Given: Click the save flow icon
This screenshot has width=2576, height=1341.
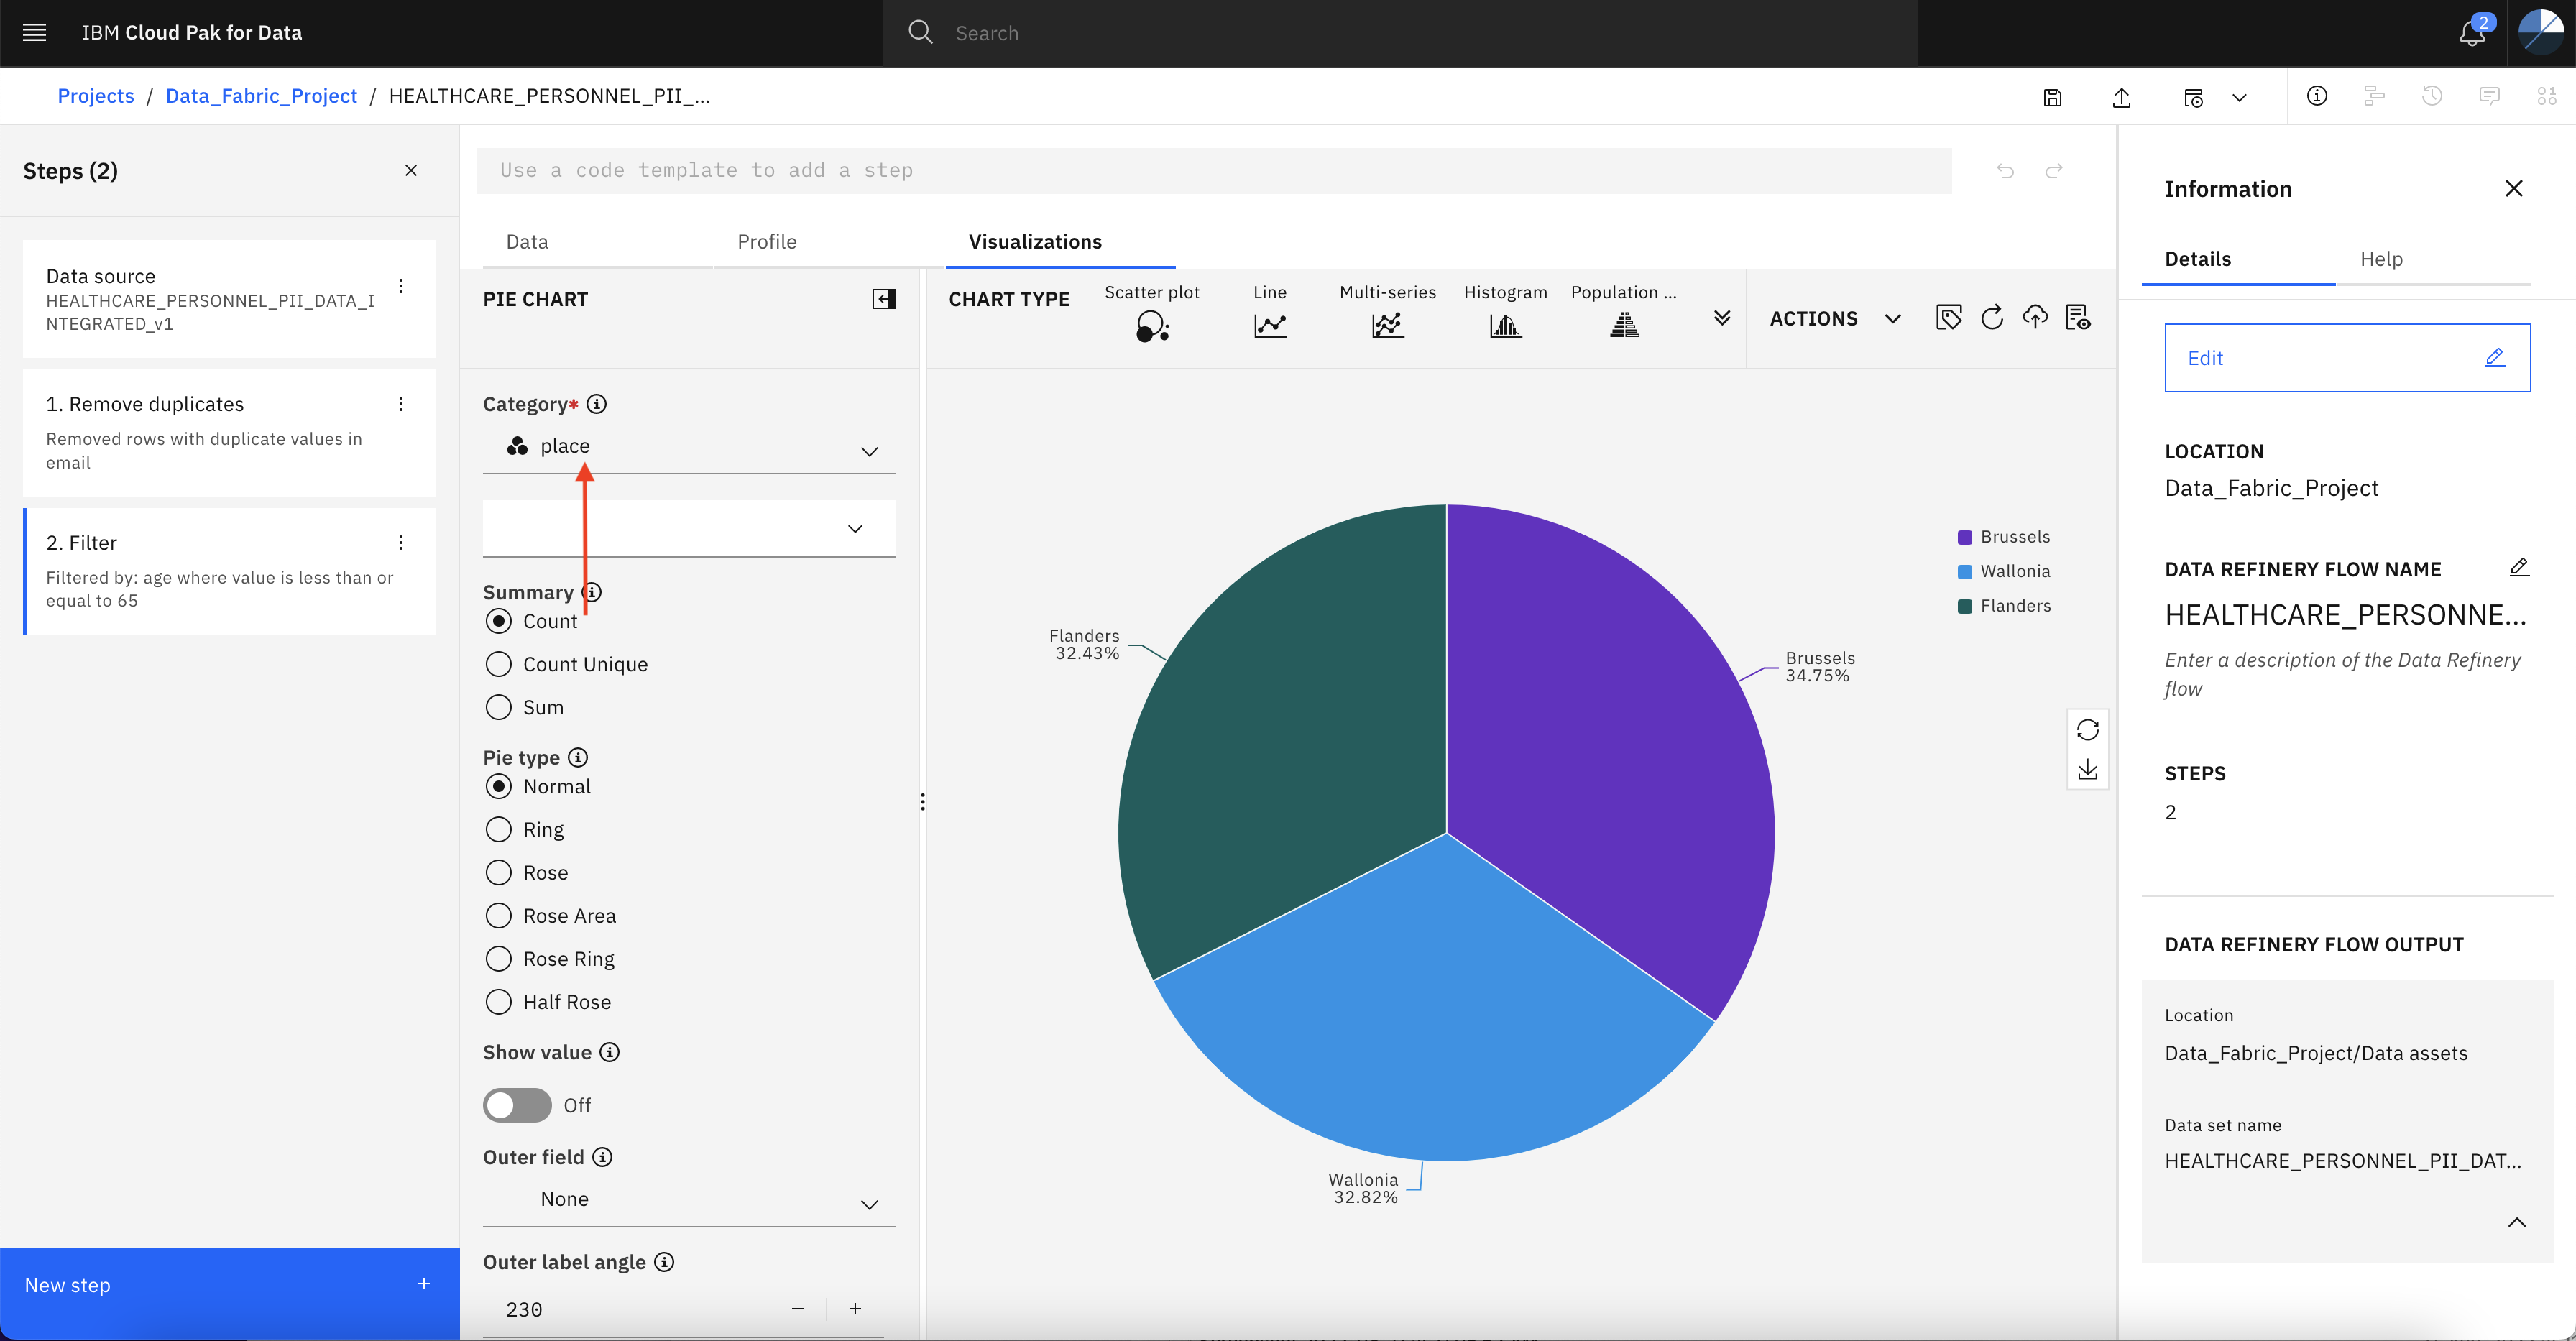Looking at the screenshot, I should [x=2052, y=97].
